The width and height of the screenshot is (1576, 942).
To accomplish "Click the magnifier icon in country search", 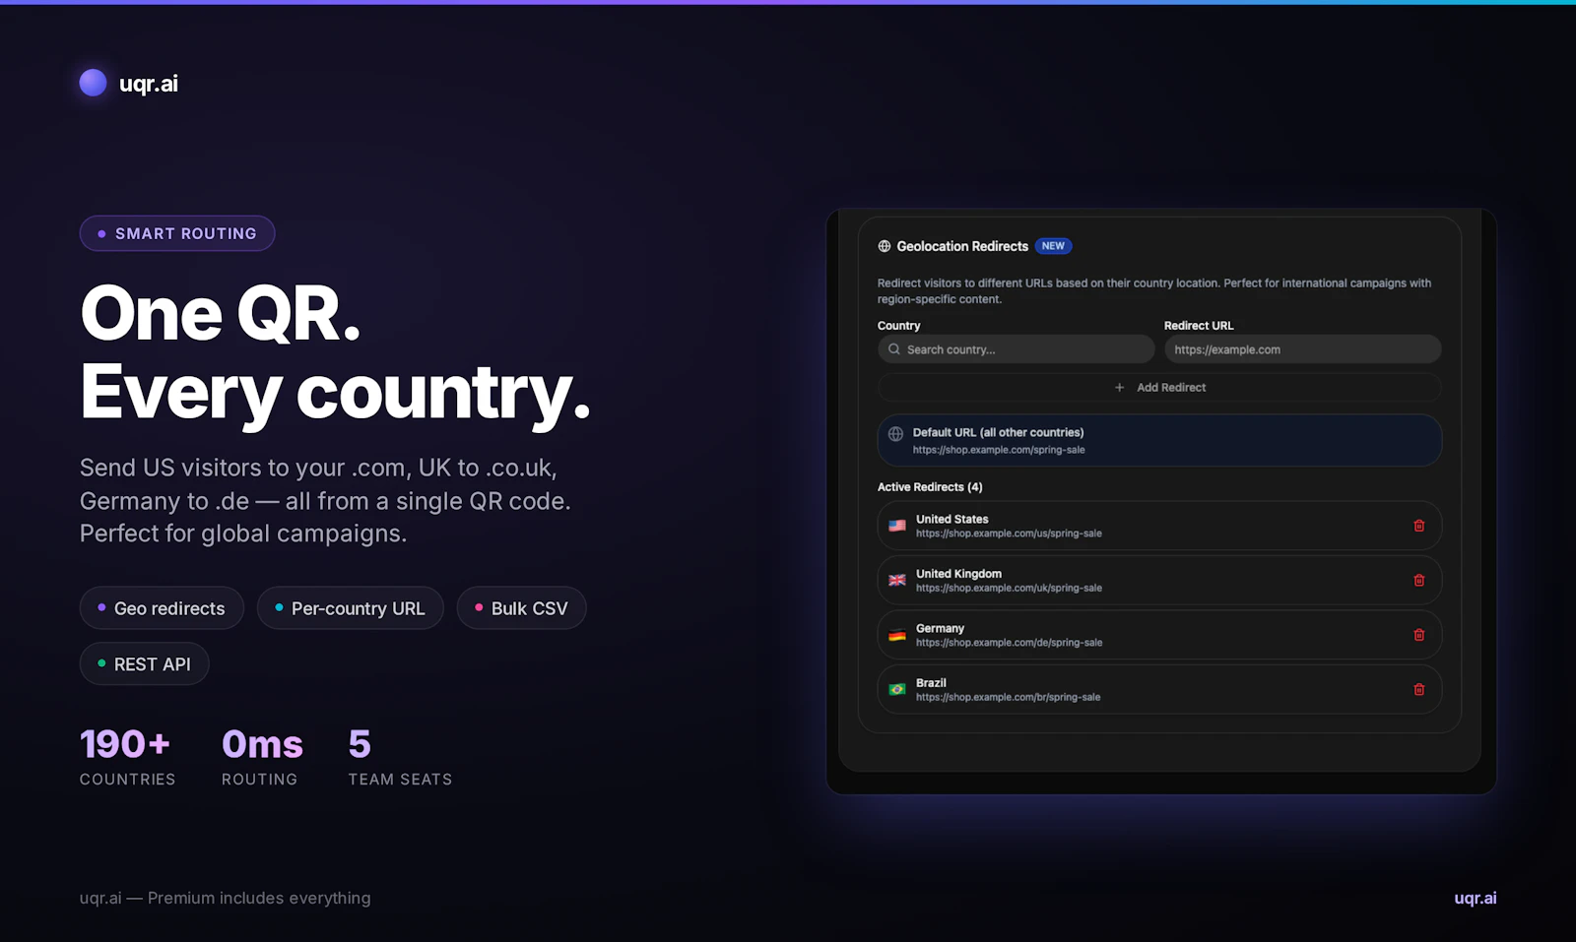I will click(894, 349).
